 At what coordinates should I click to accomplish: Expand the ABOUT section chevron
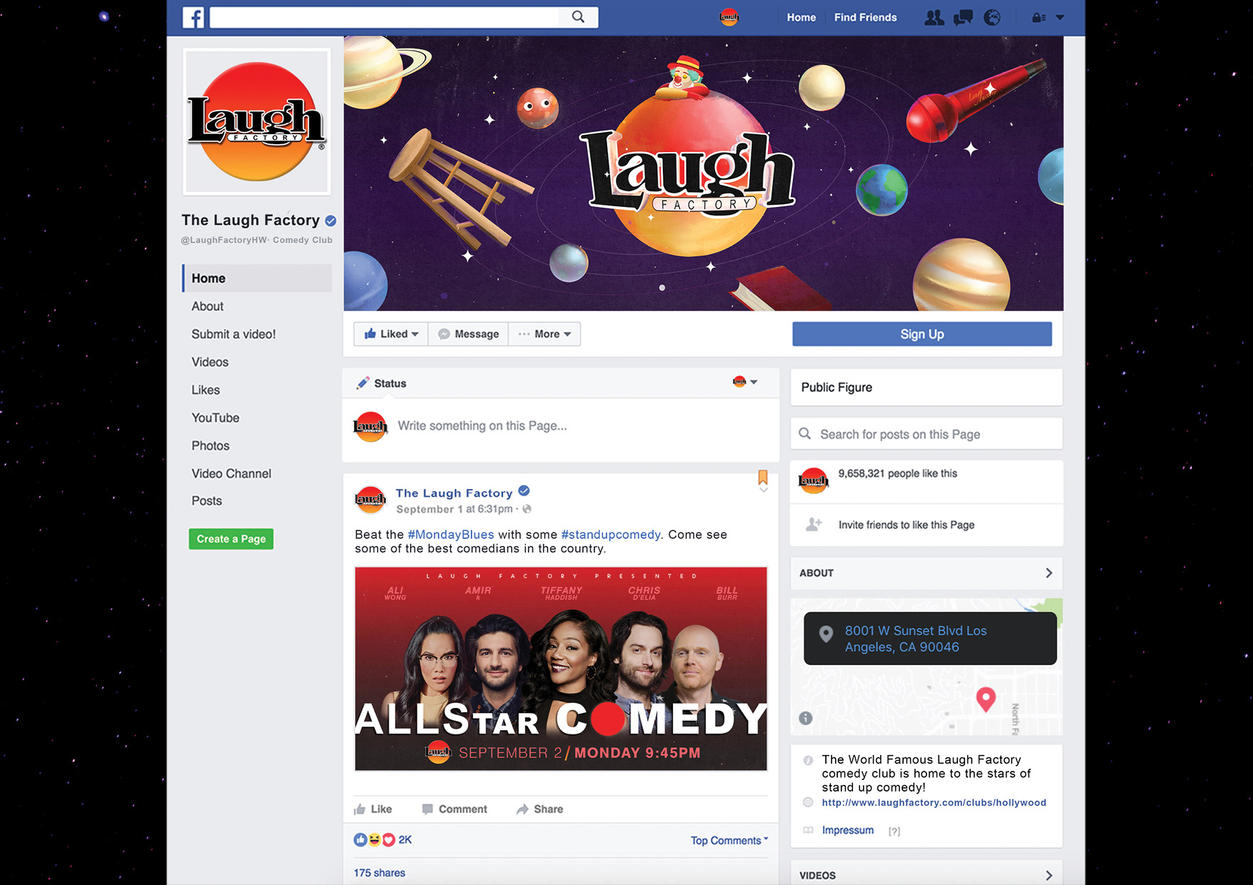pos(1049,573)
